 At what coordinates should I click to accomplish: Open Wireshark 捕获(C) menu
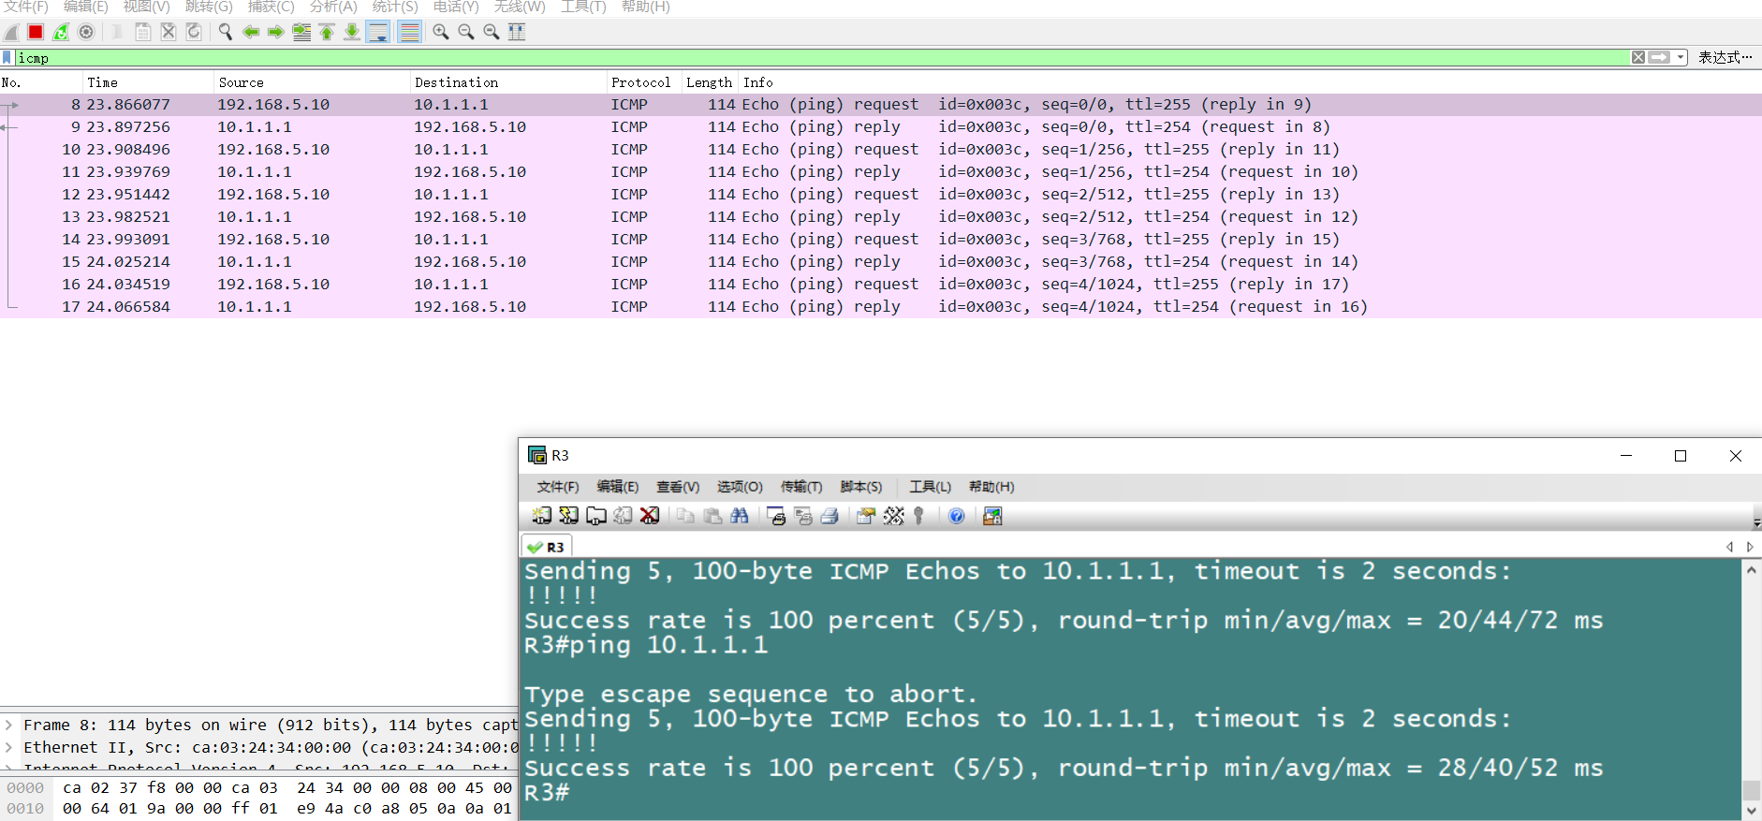271,7
